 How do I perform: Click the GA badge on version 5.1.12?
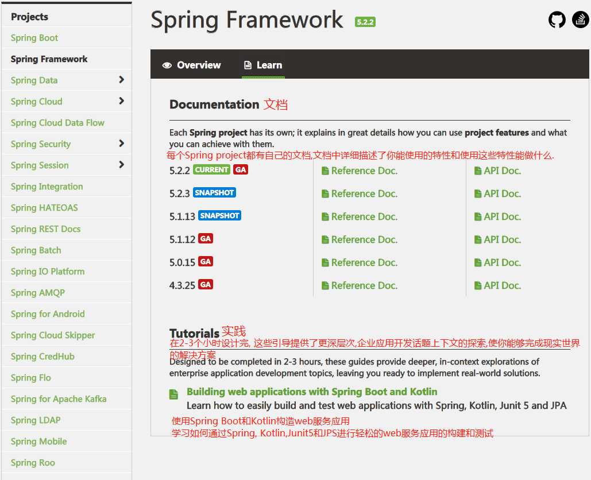pyautogui.click(x=206, y=238)
